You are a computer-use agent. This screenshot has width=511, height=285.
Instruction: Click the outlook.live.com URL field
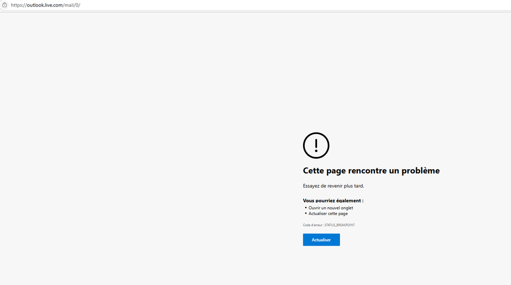[45, 5]
